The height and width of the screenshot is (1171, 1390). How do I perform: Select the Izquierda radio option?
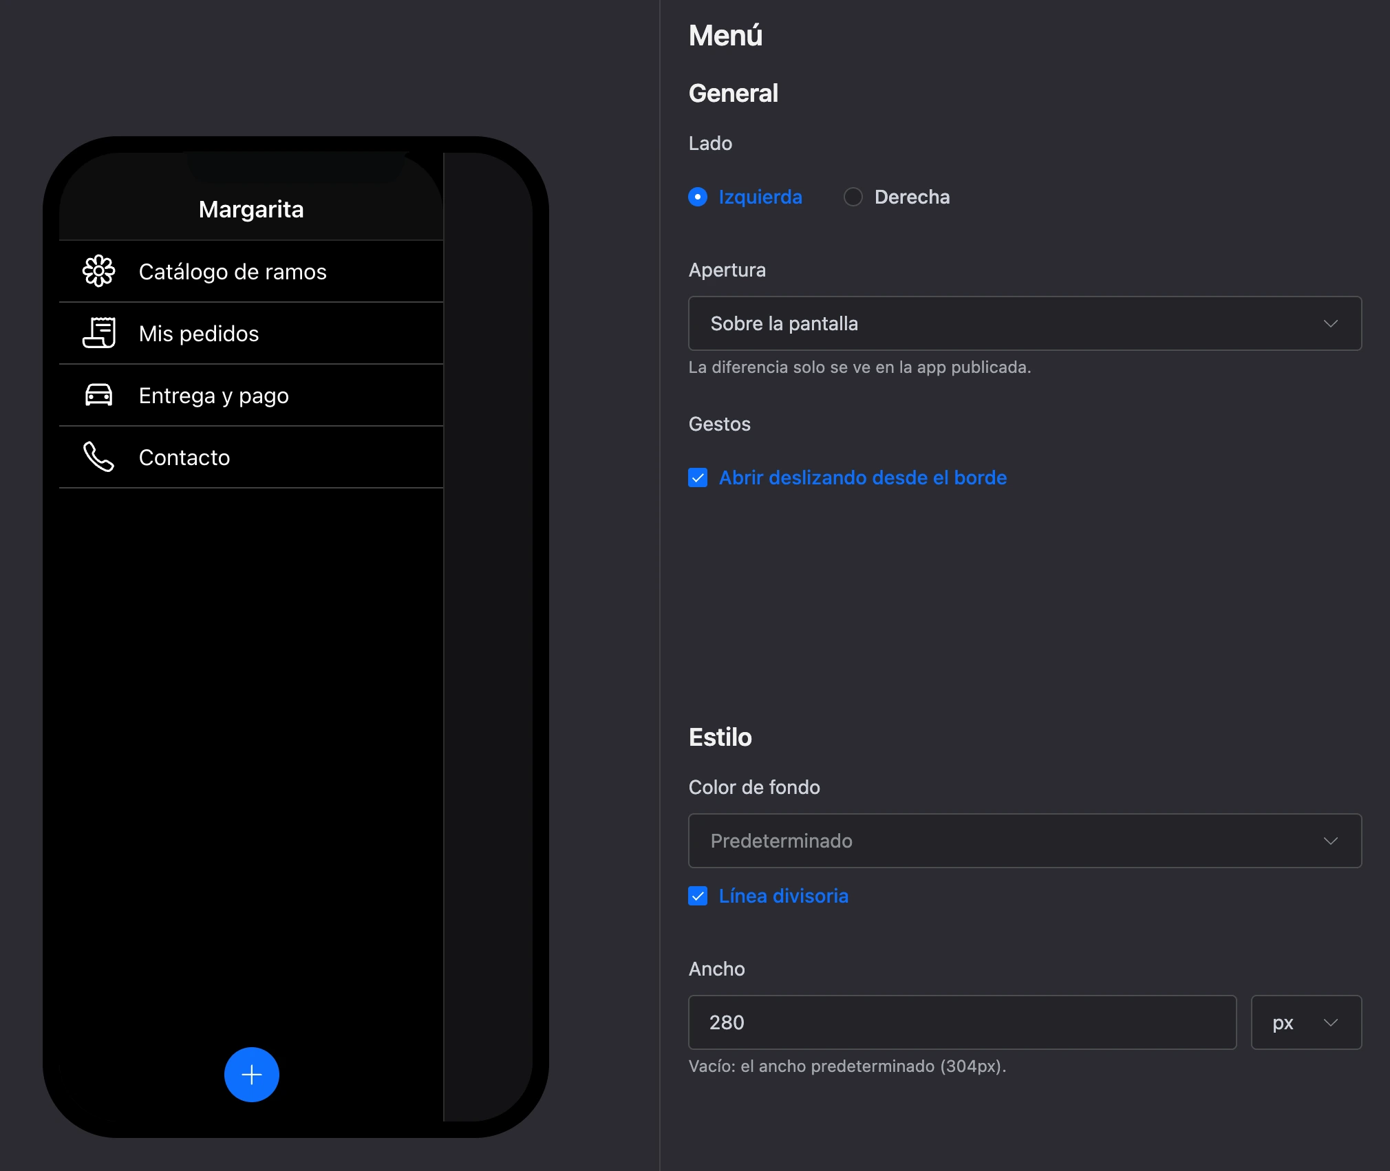698,197
